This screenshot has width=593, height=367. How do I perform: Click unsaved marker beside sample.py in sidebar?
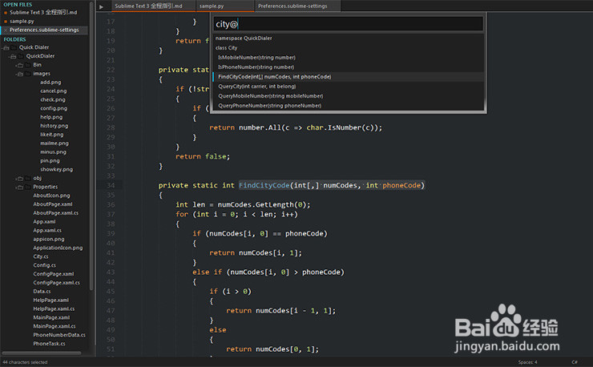[x=6, y=21]
